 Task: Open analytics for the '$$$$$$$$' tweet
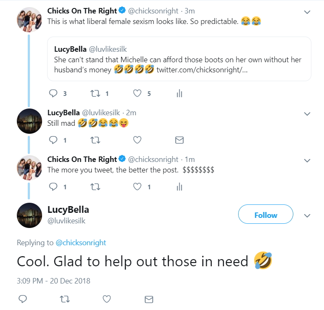pos(179,187)
